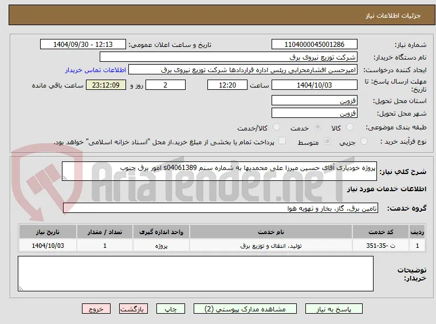Click buyer organization field شرکت توزیع نیروی برق
The width and height of the screenshot is (436, 324).
click(x=228, y=57)
